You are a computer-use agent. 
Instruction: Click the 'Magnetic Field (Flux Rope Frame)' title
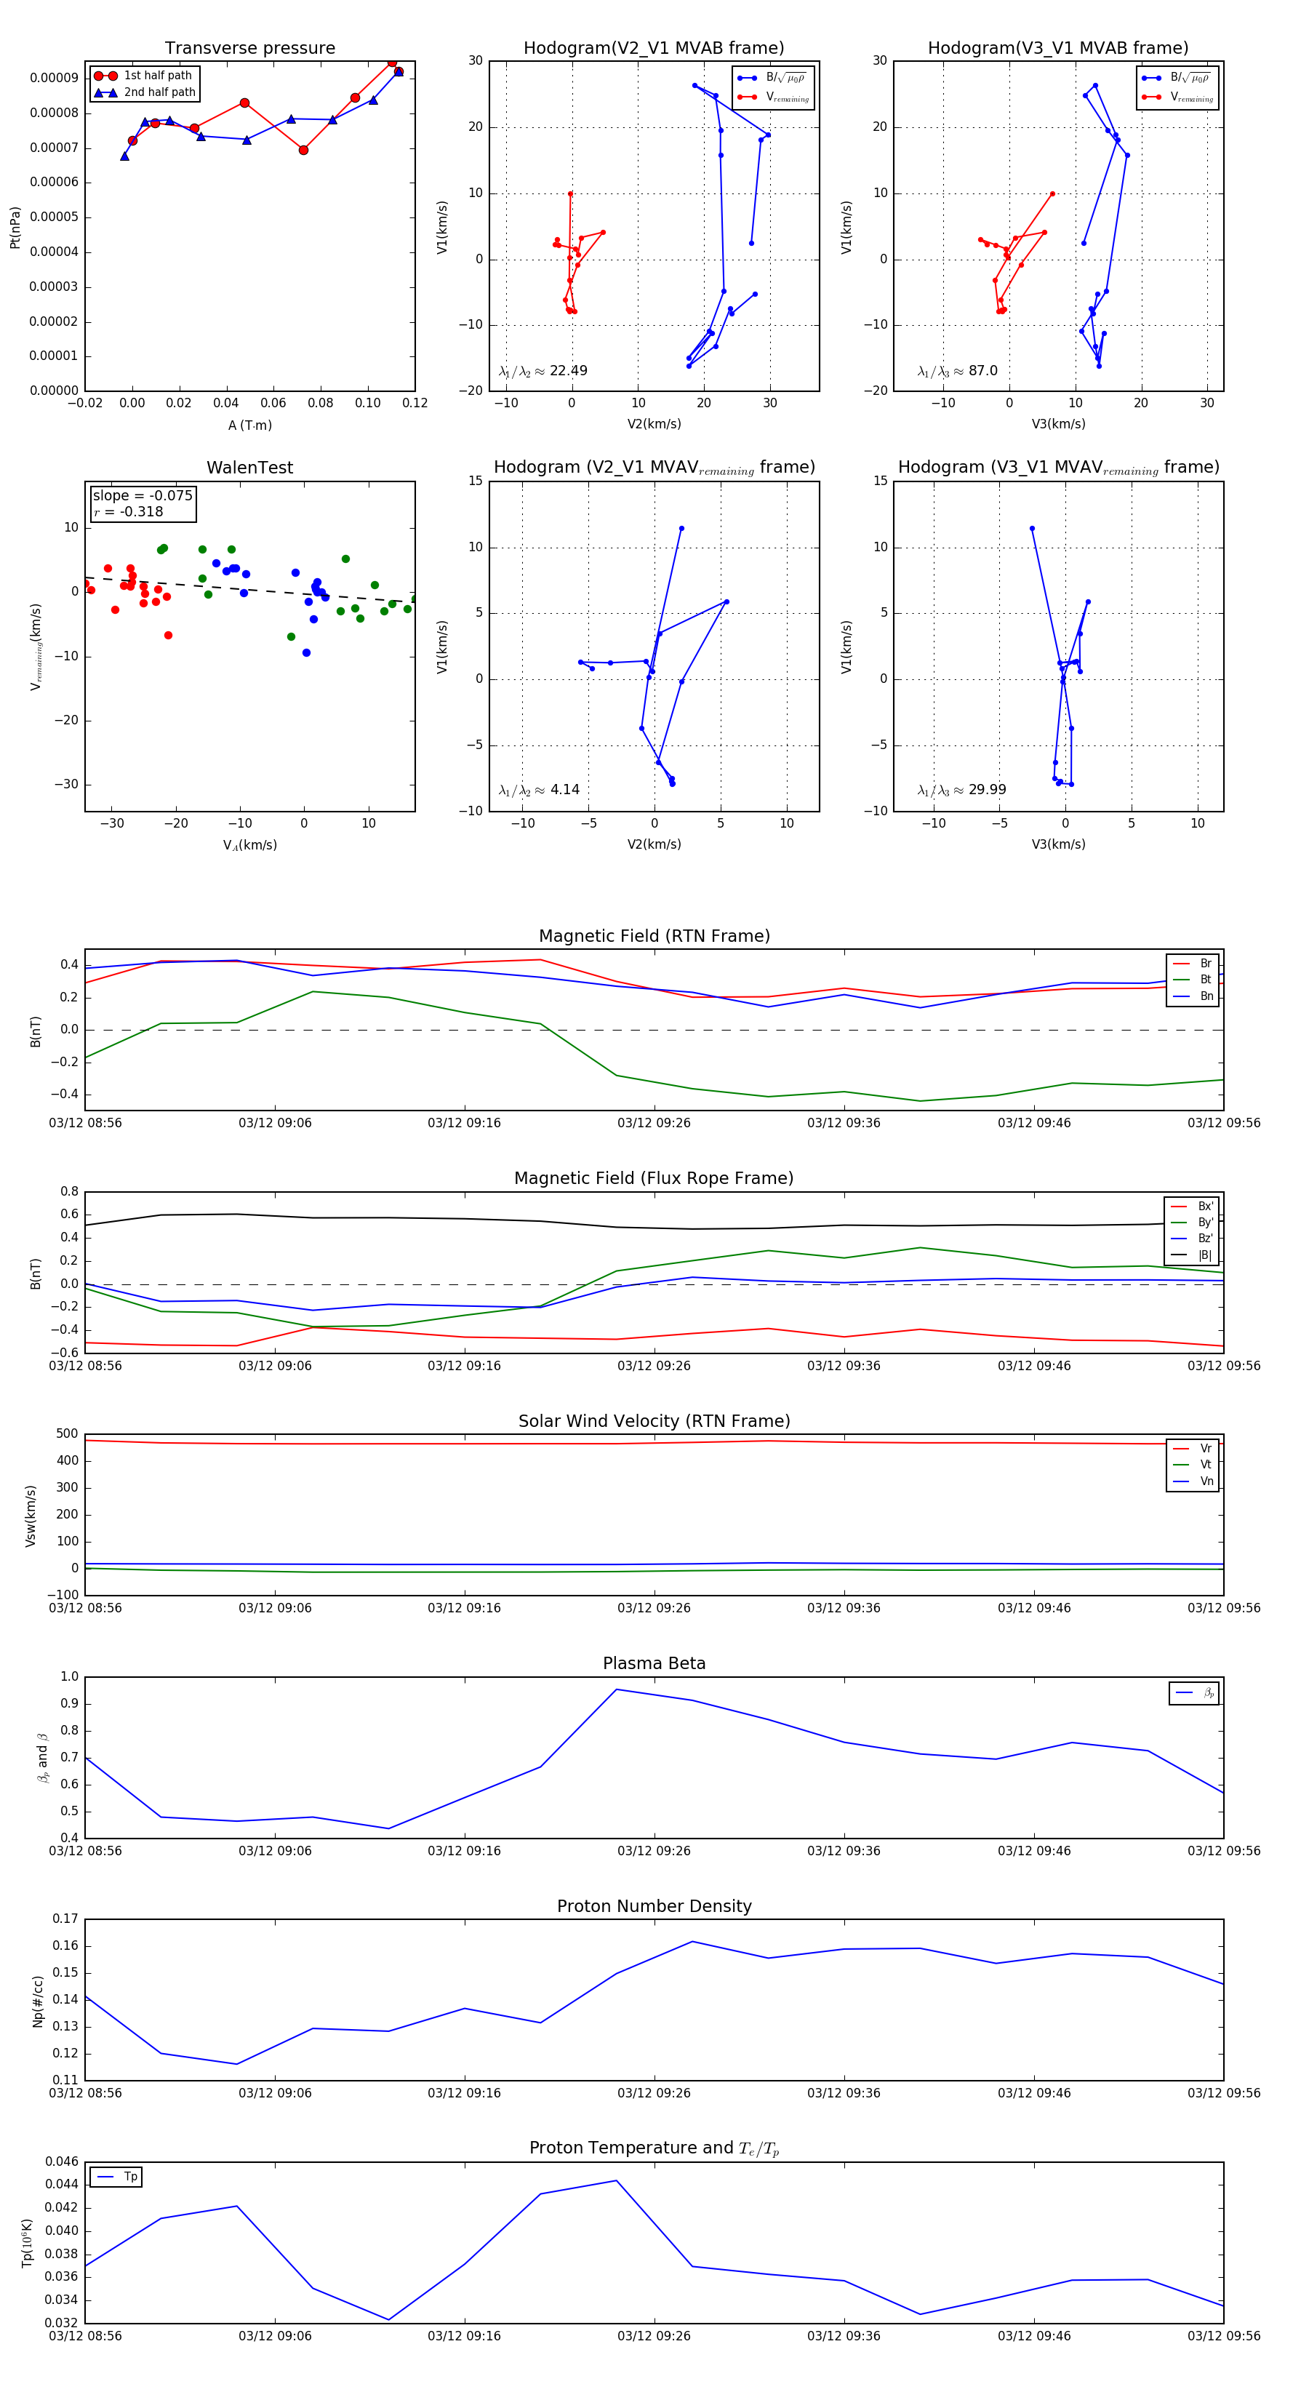click(654, 1179)
